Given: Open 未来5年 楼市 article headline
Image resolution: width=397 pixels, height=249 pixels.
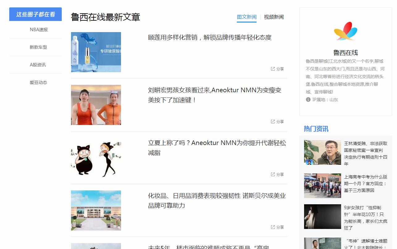Looking at the screenshot, I should pyautogui.click(x=209, y=247).
